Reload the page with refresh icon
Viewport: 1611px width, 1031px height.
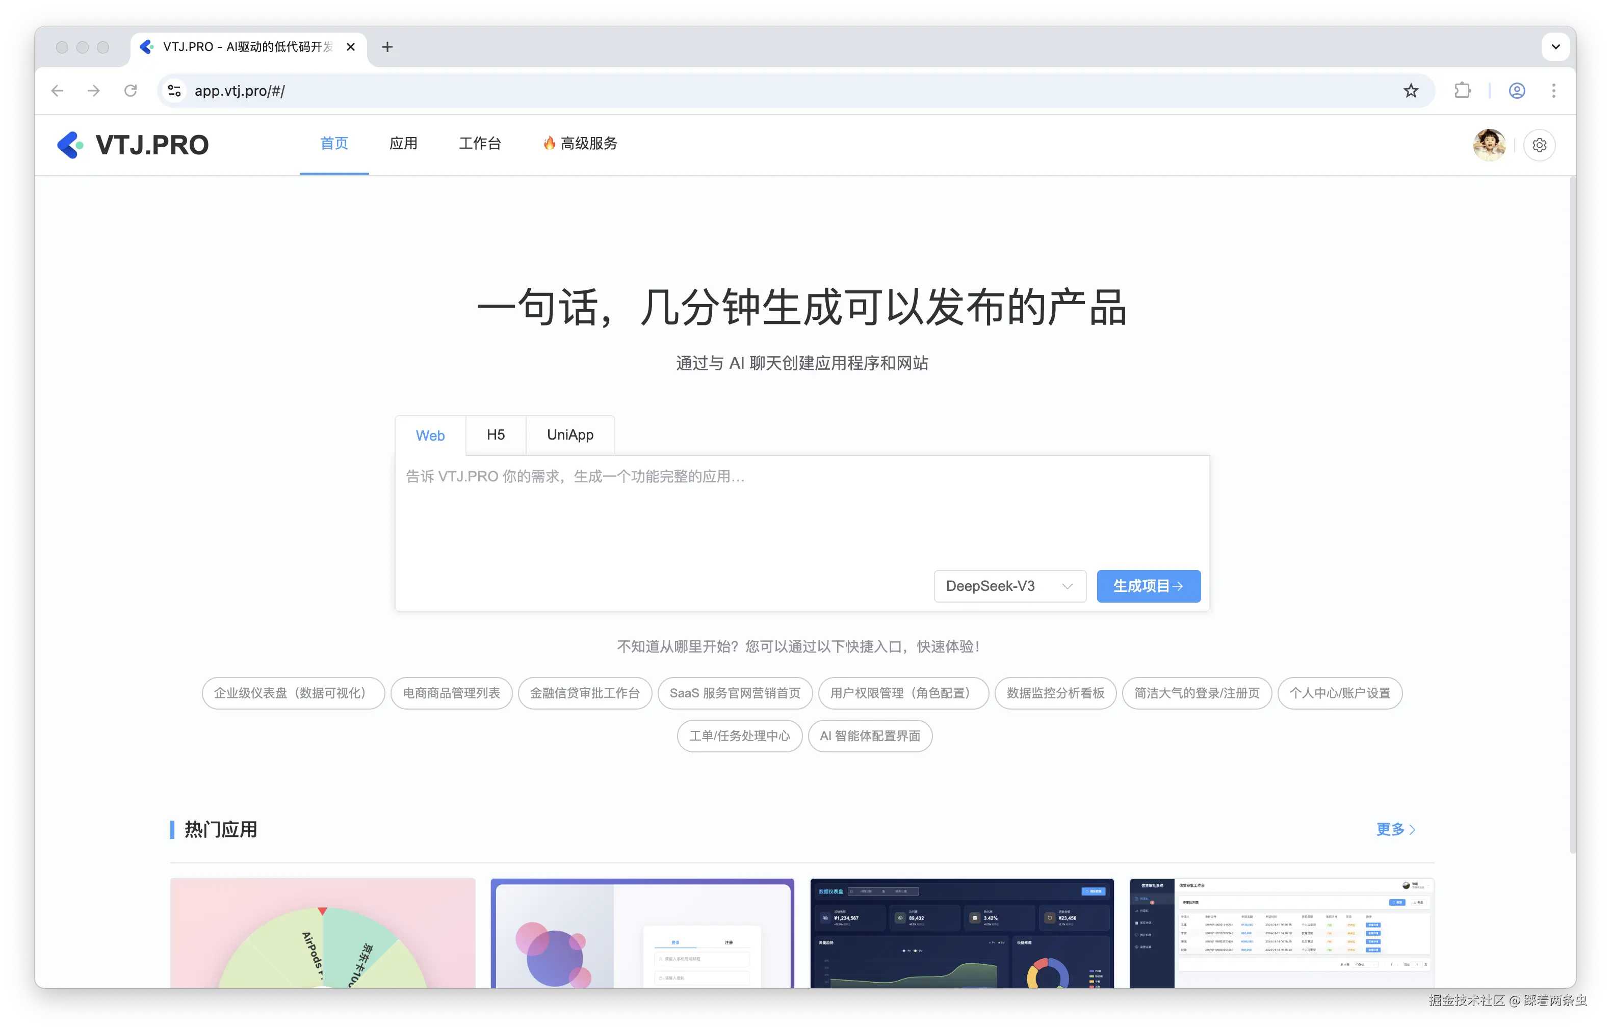pyautogui.click(x=131, y=91)
